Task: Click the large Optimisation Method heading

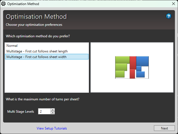Action: pos(36,17)
